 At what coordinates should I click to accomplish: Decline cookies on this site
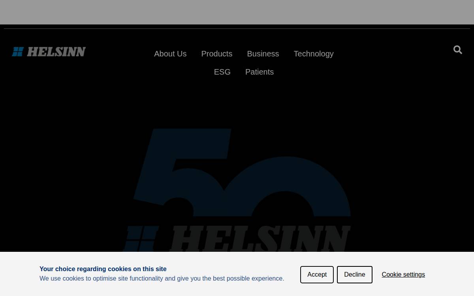click(355, 275)
